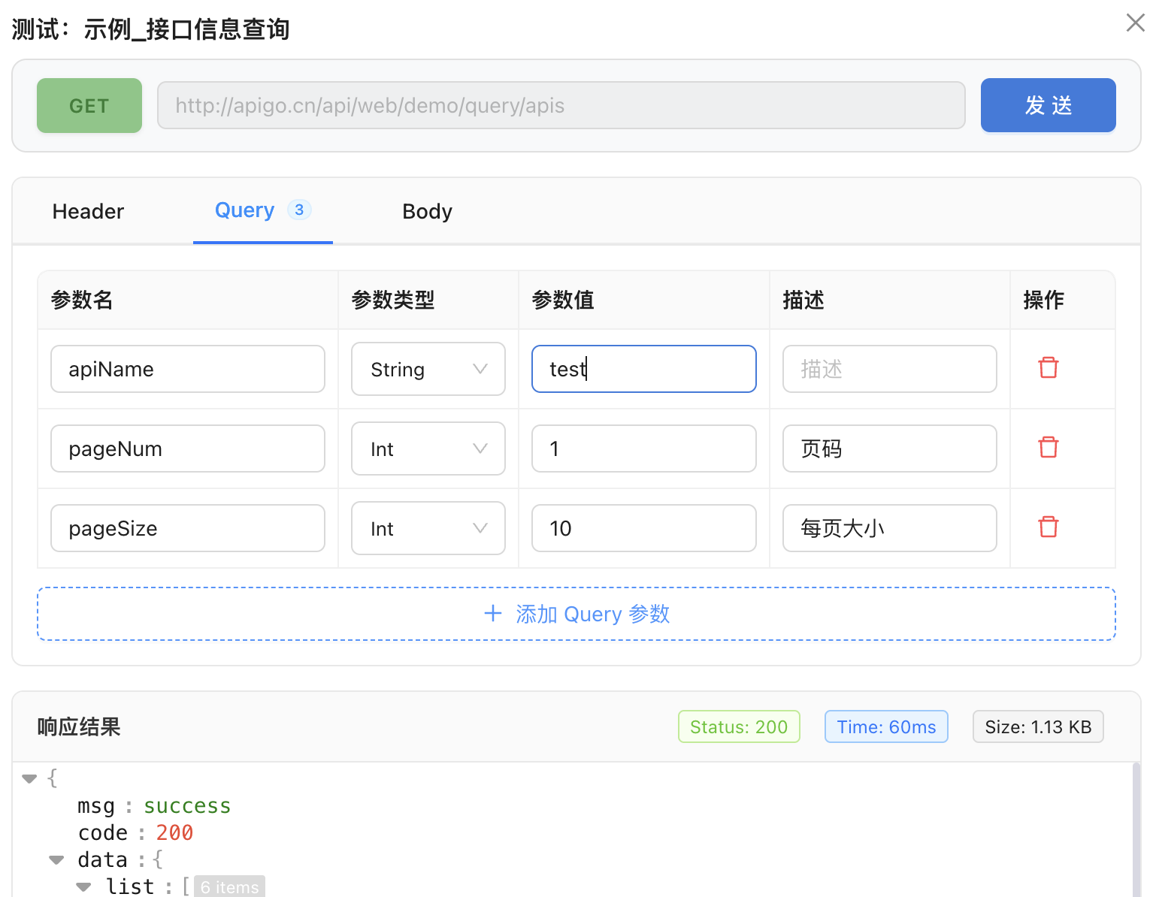Edit the 每页大小 description field
The height and width of the screenshot is (897, 1156).
[890, 528]
